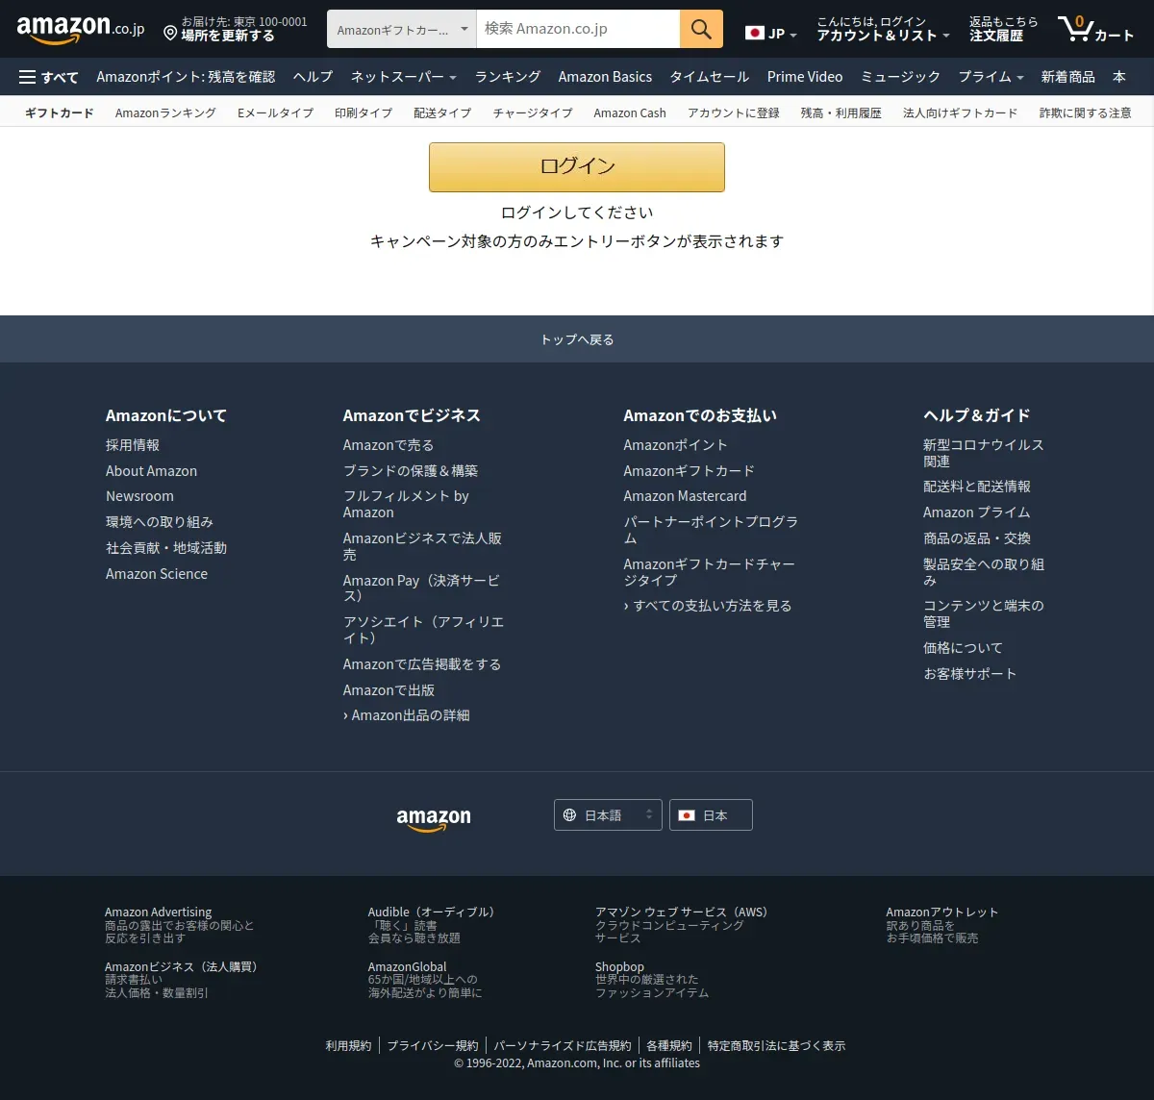Image resolution: width=1154 pixels, height=1100 pixels.
Task: Open 環境への取り組み footer link
Action: pos(160,522)
